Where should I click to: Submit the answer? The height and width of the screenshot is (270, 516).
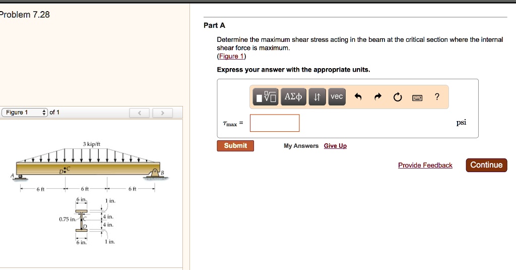[235, 146]
